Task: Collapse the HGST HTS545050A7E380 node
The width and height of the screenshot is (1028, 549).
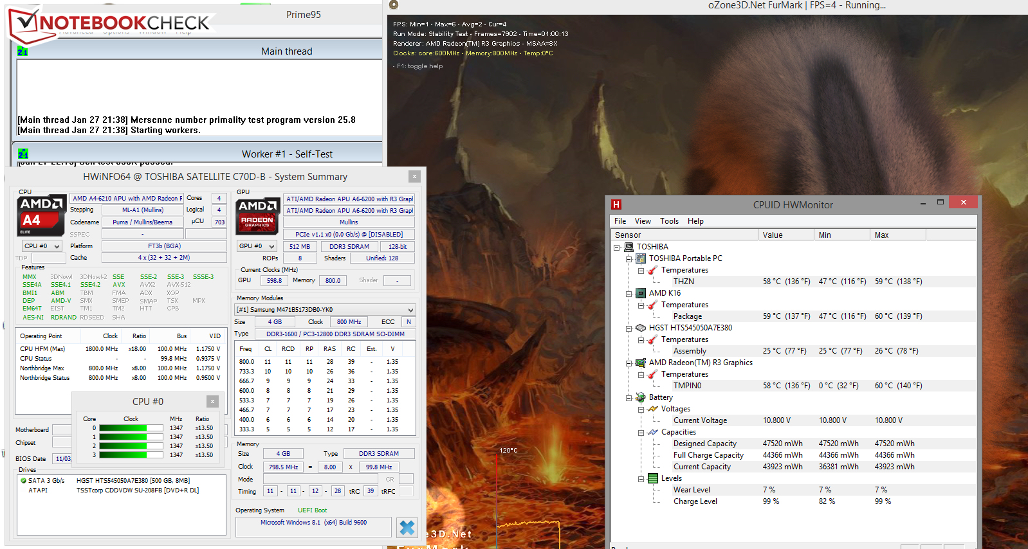Action: pos(629,328)
